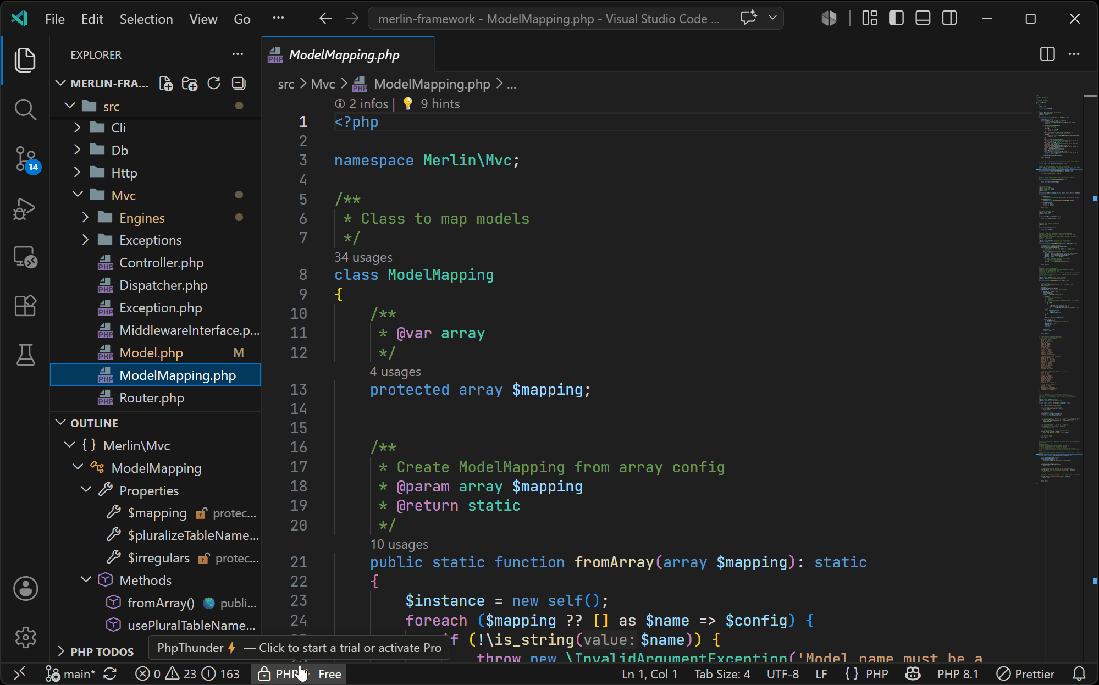Open the Selection menu

(146, 19)
